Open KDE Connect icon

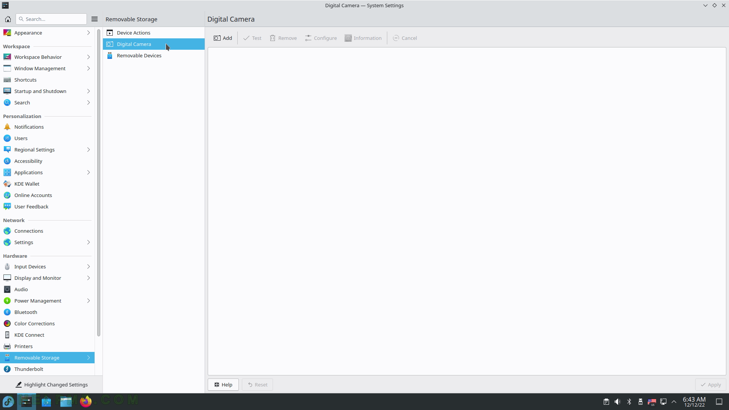coord(7,335)
